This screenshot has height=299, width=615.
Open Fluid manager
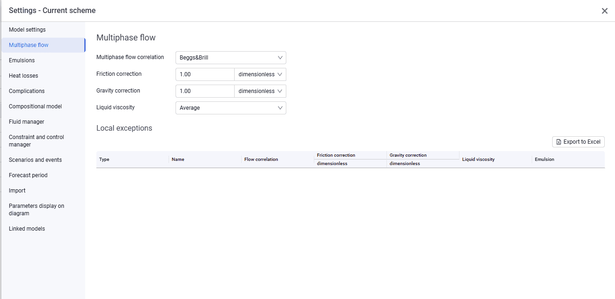coord(42,122)
